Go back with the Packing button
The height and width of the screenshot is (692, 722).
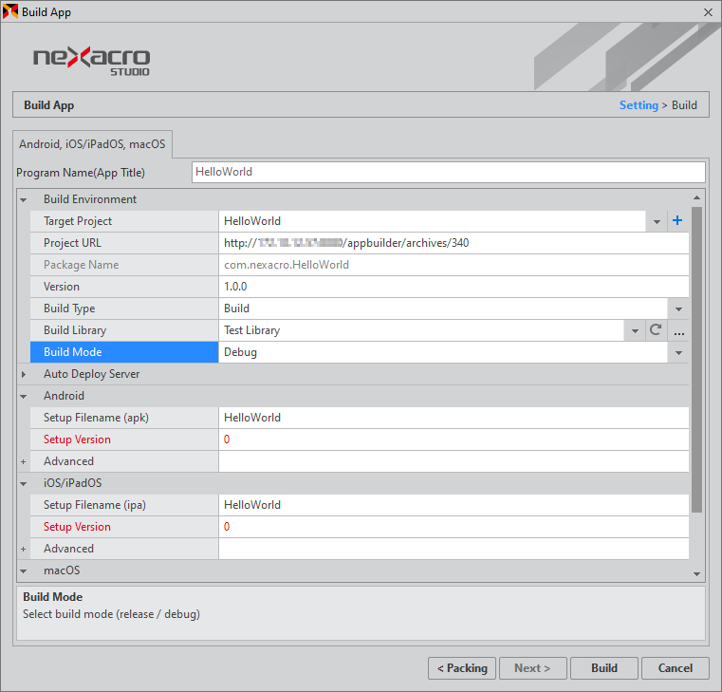tap(462, 668)
